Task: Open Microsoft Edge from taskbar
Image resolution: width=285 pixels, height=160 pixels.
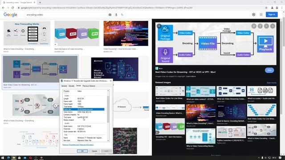Action: click(x=8, y=158)
